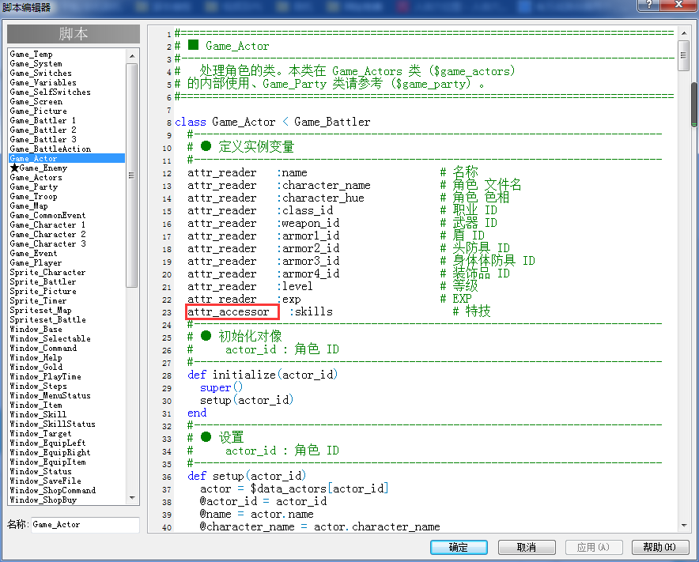Screen dimensions: 699x562
Task: Open Game_CommonEvent script
Action: coord(47,215)
